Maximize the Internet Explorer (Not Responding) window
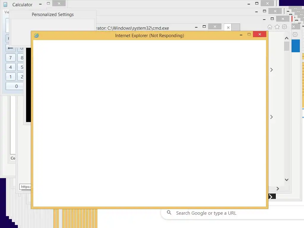304x228 pixels. (x=249, y=34)
